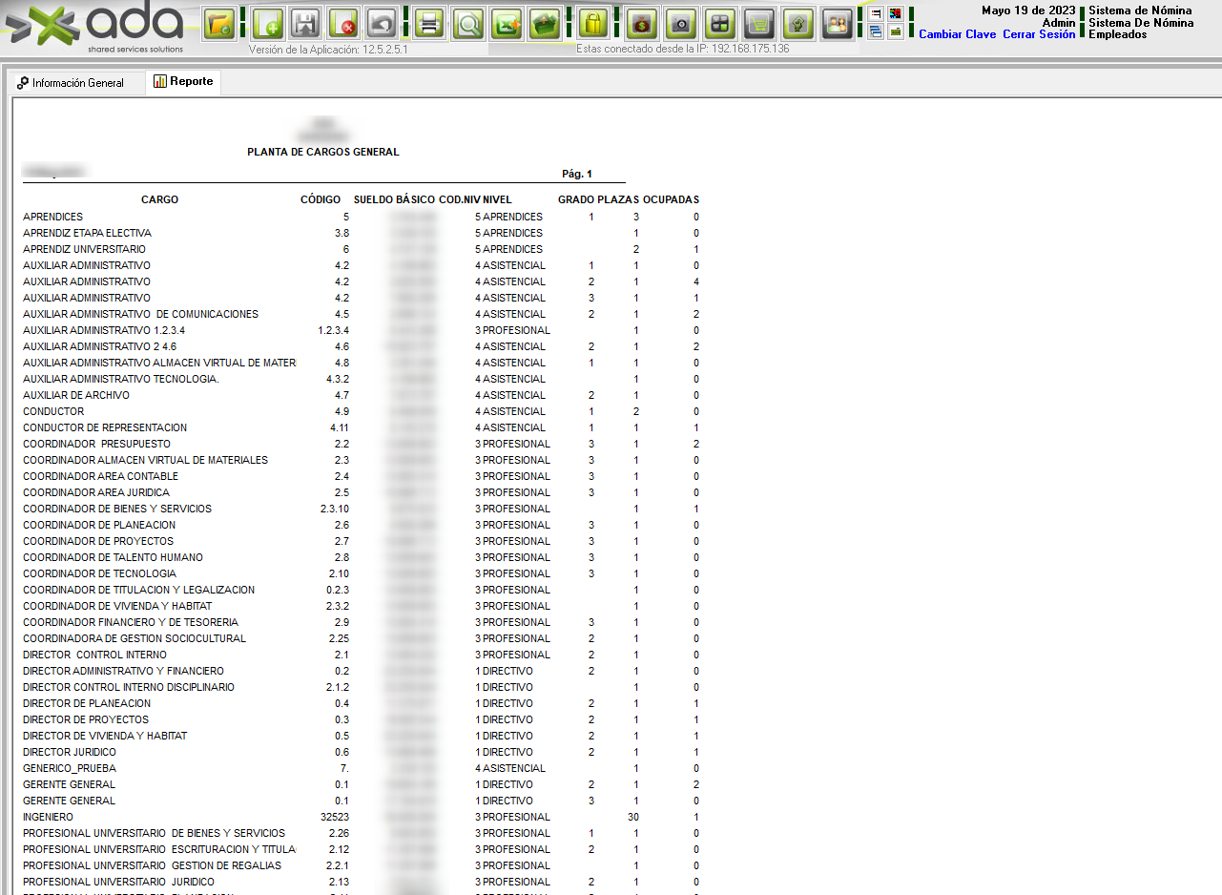Click the two people users icon

pyautogui.click(x=837, y=23)
